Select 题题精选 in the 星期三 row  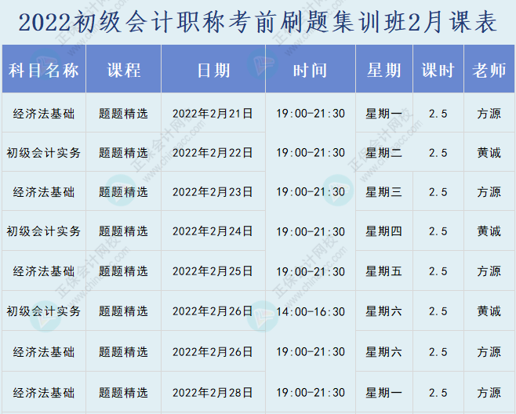click(x=124, y=192)
